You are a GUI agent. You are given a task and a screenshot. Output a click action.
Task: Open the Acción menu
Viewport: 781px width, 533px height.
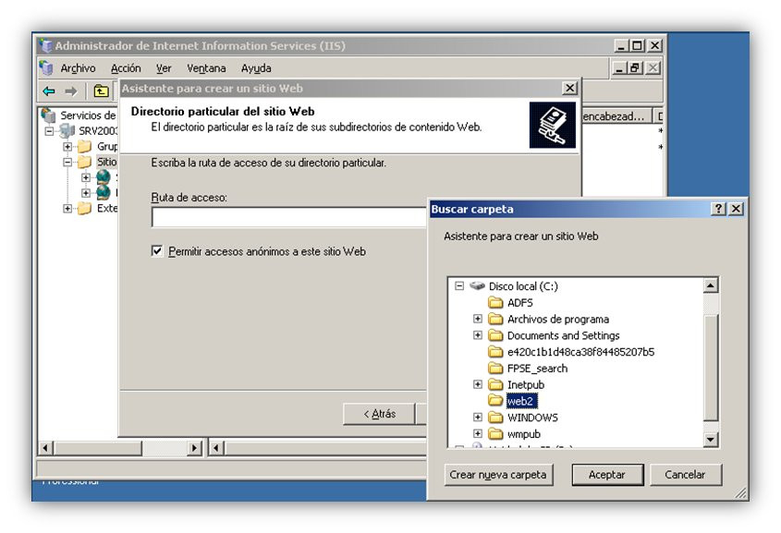pyautogui.click(x=126, y=68)
